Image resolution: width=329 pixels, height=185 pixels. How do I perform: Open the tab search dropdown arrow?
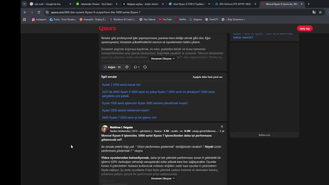pyautogui.click(x=24, y=4)
